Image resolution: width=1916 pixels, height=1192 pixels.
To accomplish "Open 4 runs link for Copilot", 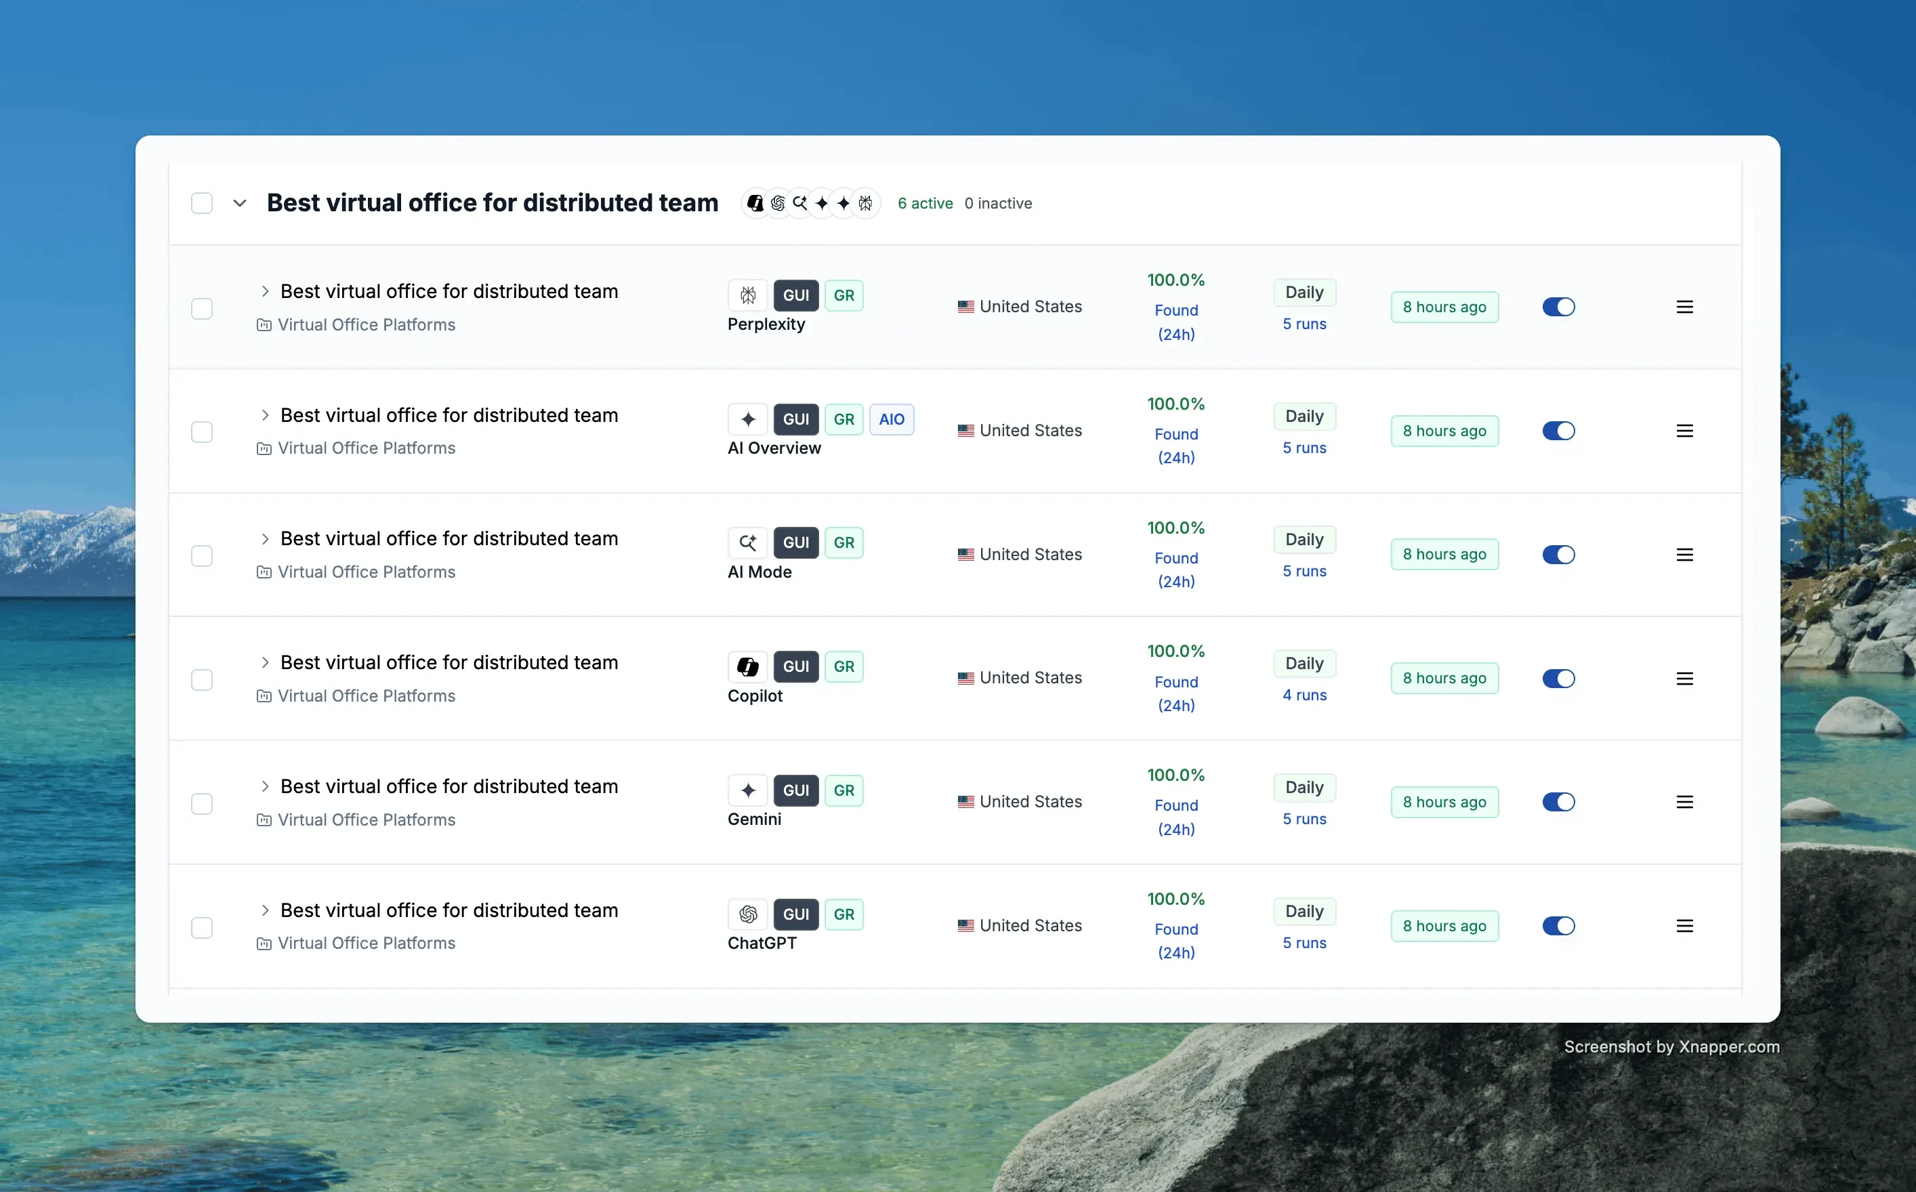I will click(1304, 696).
